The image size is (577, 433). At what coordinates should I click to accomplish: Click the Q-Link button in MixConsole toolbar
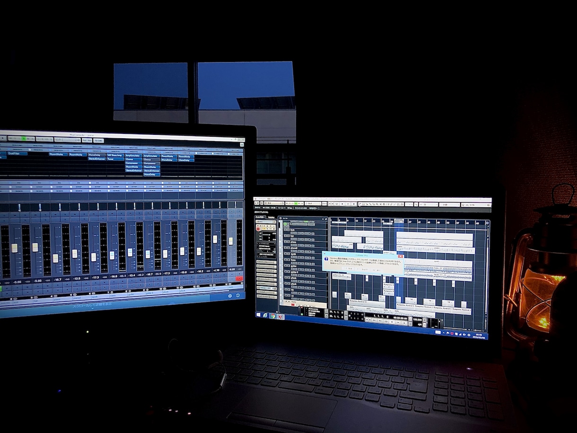[x=98, y=141]
